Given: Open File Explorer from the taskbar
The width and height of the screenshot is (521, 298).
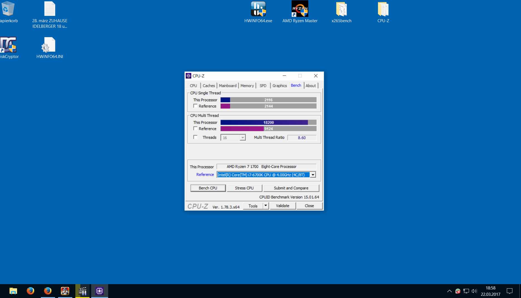Looking at the screenshot, I should pyautogui.click(x=13, y=291).
